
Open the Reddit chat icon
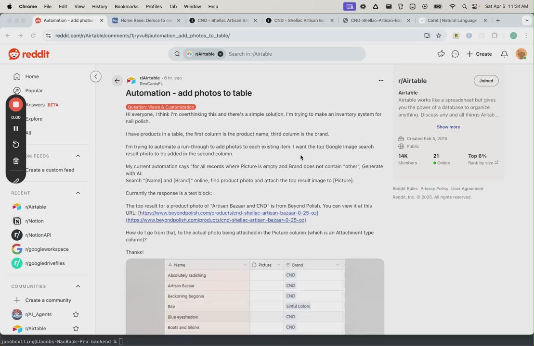[x=455, y=54]
